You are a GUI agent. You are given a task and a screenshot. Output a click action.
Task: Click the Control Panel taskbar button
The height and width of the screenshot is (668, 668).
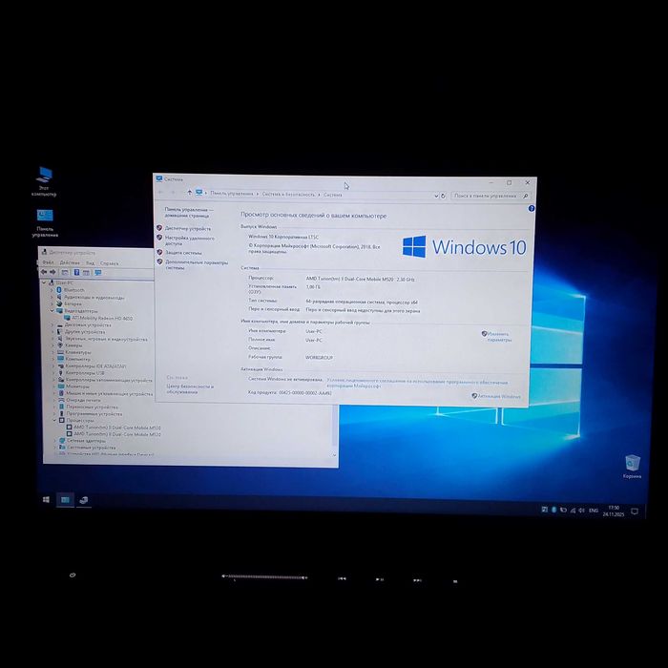(x=65, y=500)
